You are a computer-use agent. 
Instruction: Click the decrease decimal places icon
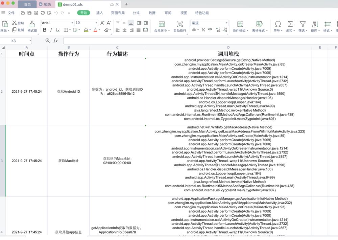225,30
